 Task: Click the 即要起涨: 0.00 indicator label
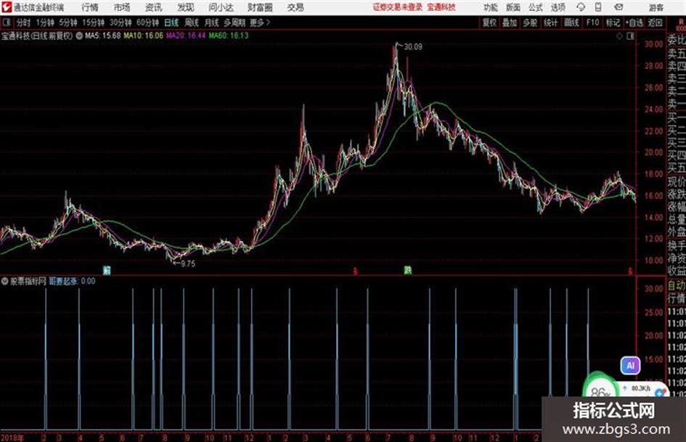[72, 281]
